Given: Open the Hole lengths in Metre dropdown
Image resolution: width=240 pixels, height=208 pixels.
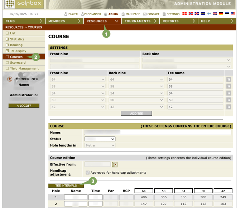Looking at the screenshot, I should (x=100, y=145).
